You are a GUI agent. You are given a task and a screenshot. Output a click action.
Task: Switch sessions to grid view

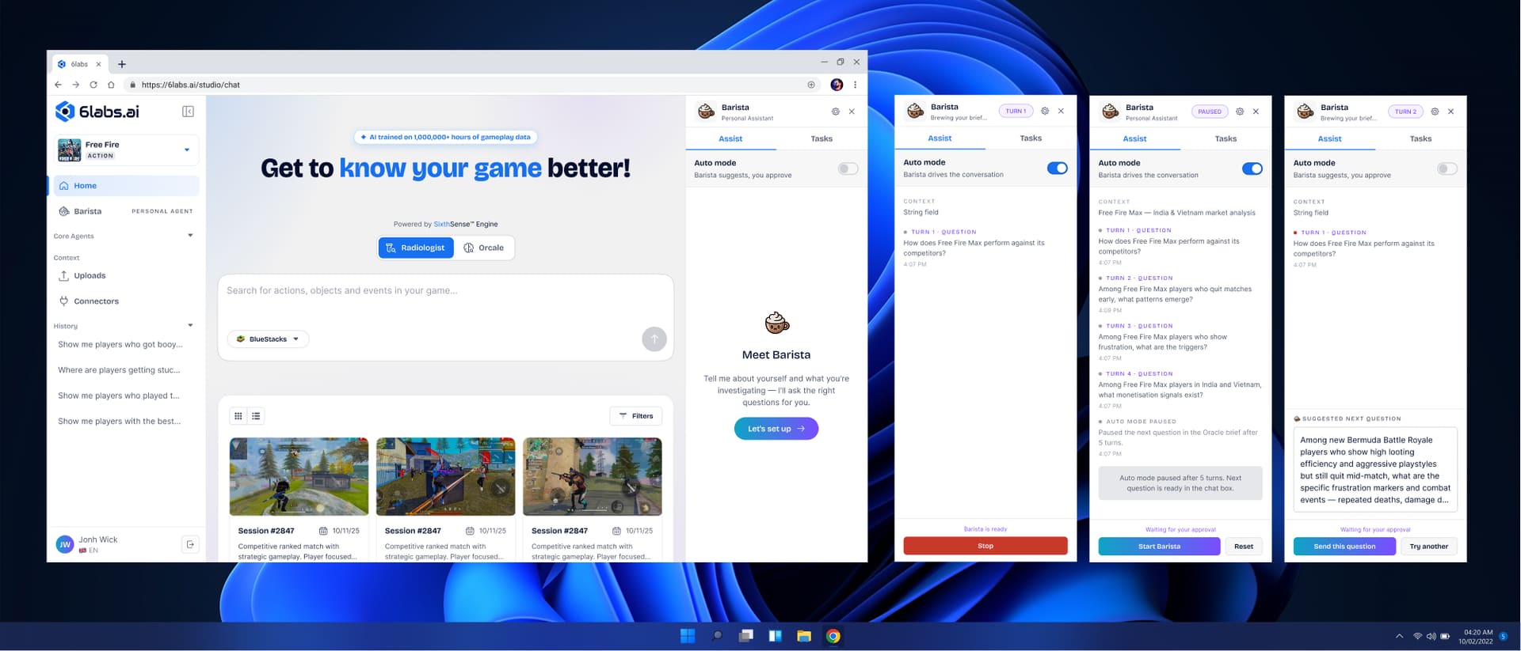(238, 416)
